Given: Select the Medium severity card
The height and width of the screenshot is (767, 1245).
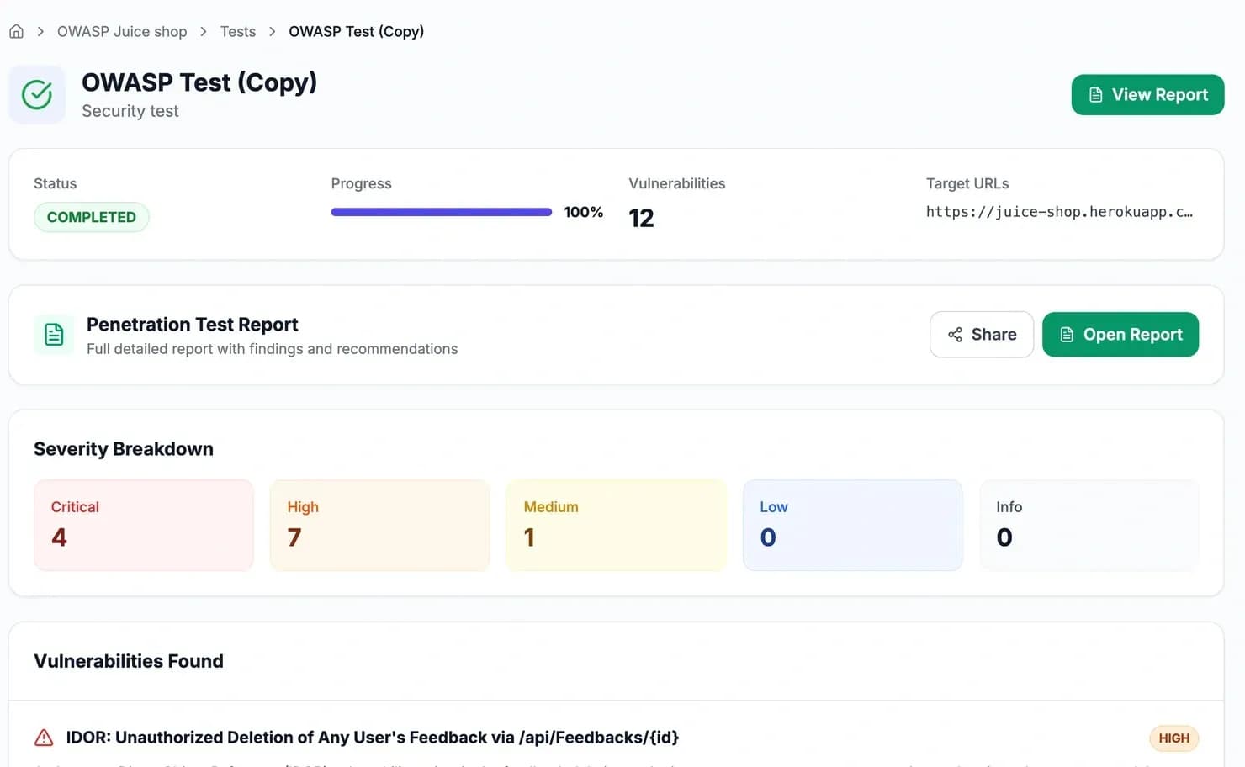Looking at the screenshot, I should (617, 526).
